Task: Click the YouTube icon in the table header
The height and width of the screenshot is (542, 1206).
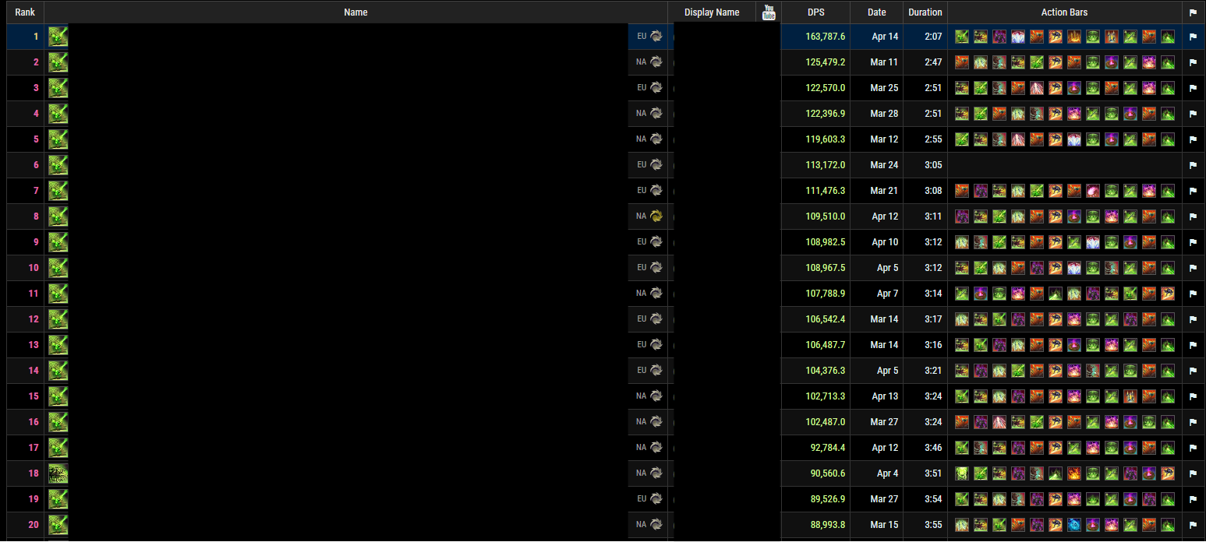Action: coord(769,12)
